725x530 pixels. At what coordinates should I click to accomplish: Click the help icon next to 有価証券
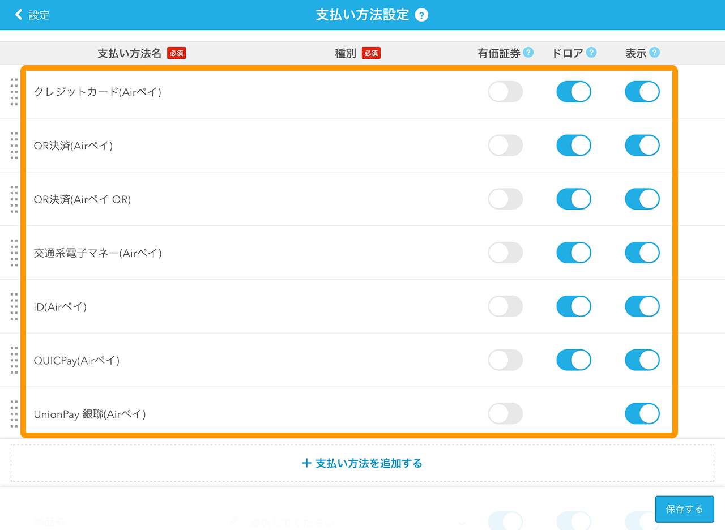click(528, 53)
